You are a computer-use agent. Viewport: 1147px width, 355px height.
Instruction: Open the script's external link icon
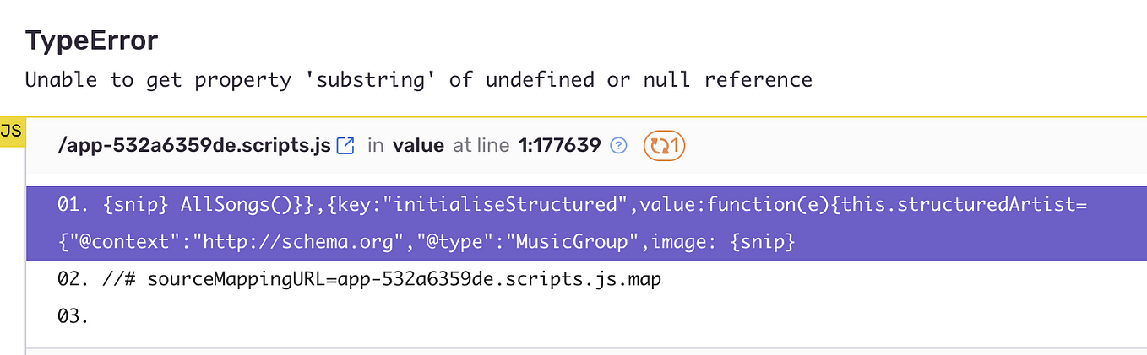tap(345, 146)
